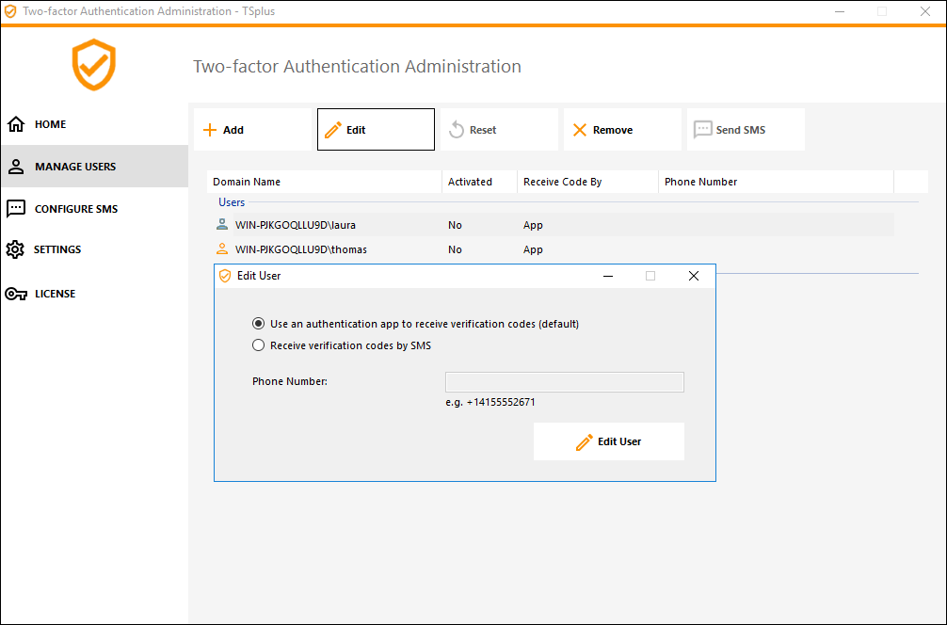Image resolution: width=947 pixels, height=625 pixels.
Task: Go to the License menu item
Action: click(x=55, y=294)
